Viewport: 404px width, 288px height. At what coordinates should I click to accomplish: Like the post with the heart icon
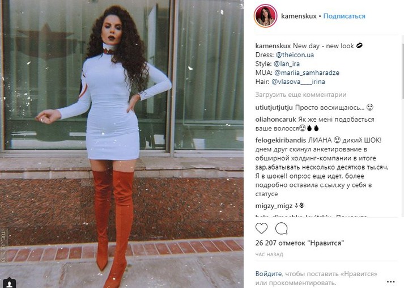click(262, 228)
